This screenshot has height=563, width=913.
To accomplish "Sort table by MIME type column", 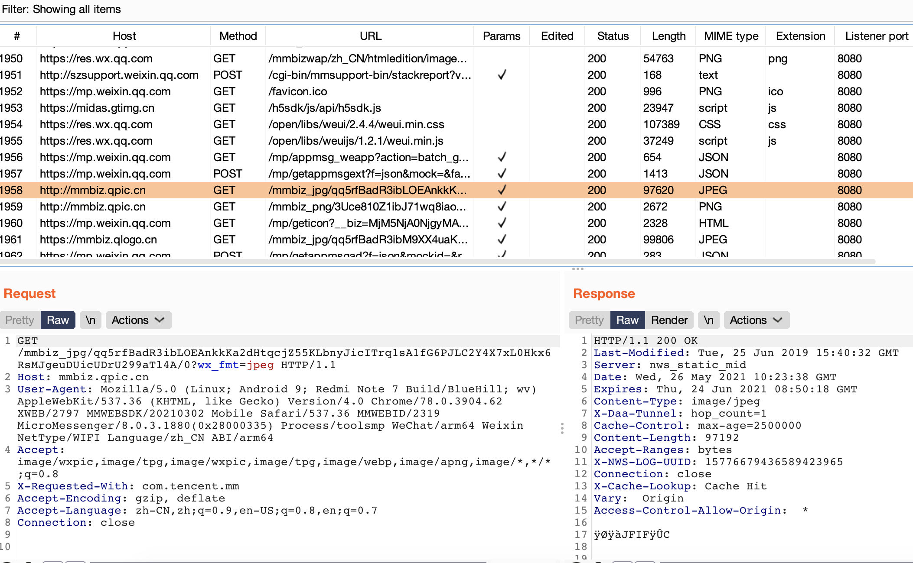I will (730, 36).
